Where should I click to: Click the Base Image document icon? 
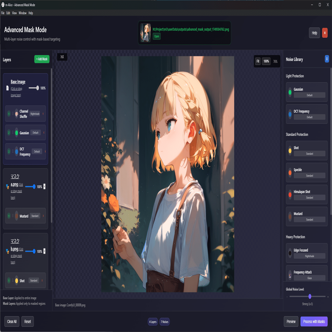7,88
